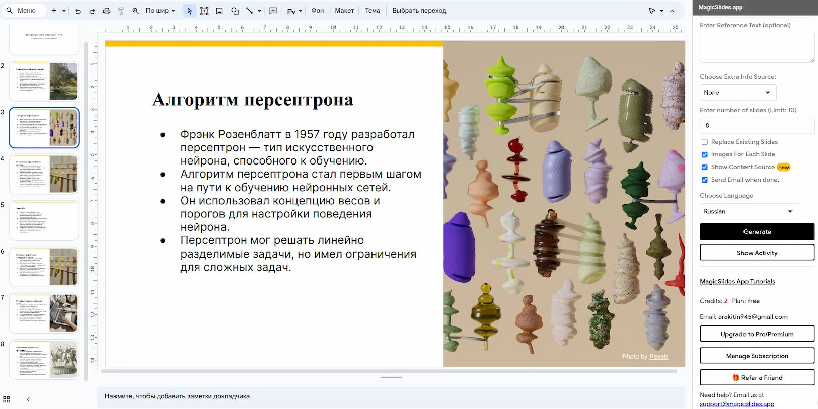Open the Ру input tools dropdown

(294, 11)
